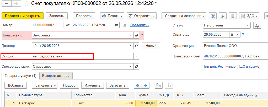
Task: Click the Изменить button
Action: point(93,85)
